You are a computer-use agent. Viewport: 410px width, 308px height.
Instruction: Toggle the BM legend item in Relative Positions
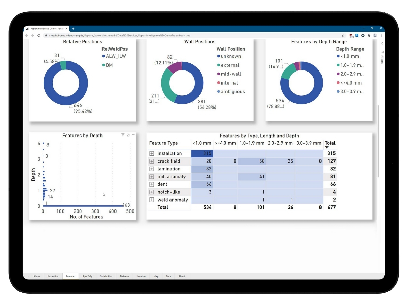point(107,64)
